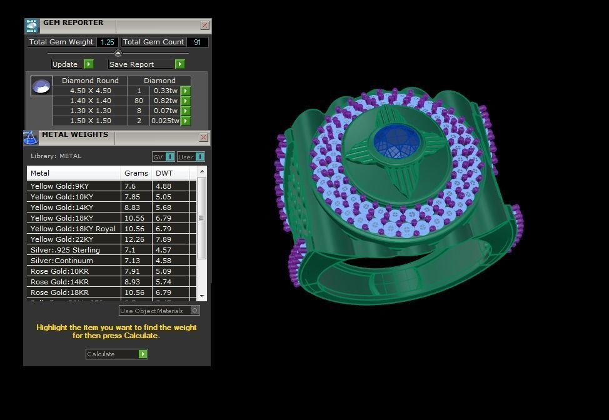Screen dimensions: 609x420
Task: Click the Metal column header
Action: (74, 173)
